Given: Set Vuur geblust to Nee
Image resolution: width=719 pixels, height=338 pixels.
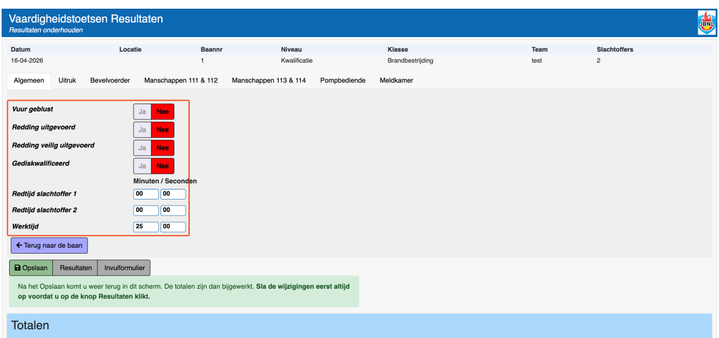Looking at the screenshot, I should coord(163,111).
